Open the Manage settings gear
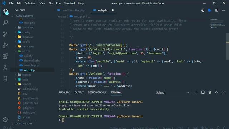The image size is (229, 129). [5, 120]
